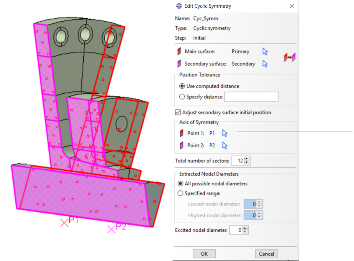Click the Secondary surface selection arrow icon
Viewport: 354px width, 261px height.
tap(265, 64)
